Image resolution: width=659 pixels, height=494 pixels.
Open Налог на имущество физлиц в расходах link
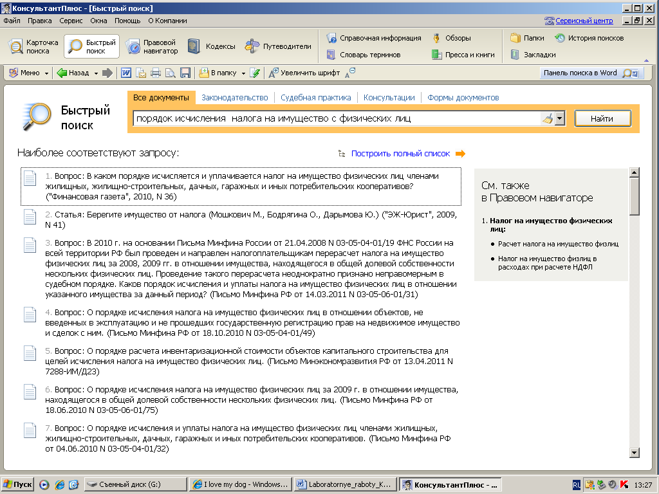point(547,262)
